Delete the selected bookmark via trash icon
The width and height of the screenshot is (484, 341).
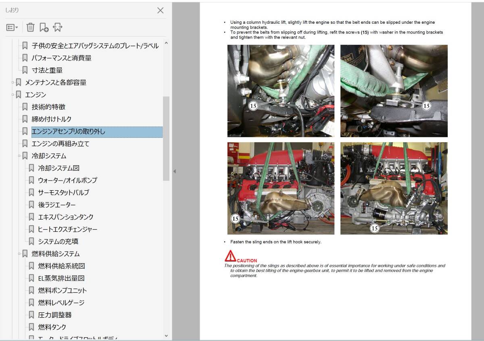(x=30, y=27)
